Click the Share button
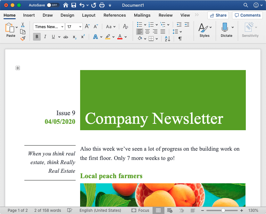Viewport: 266px width, 214px height. pyautogui.click(x=218, y=15)
